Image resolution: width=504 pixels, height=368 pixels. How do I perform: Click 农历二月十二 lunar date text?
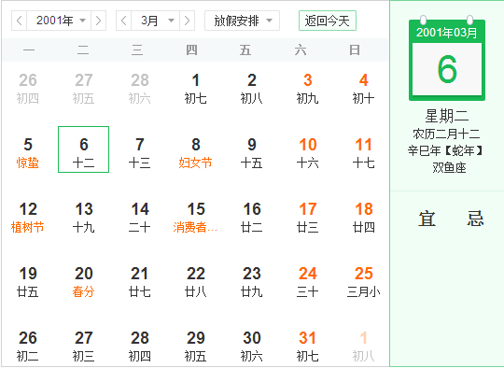click(446, 134)
